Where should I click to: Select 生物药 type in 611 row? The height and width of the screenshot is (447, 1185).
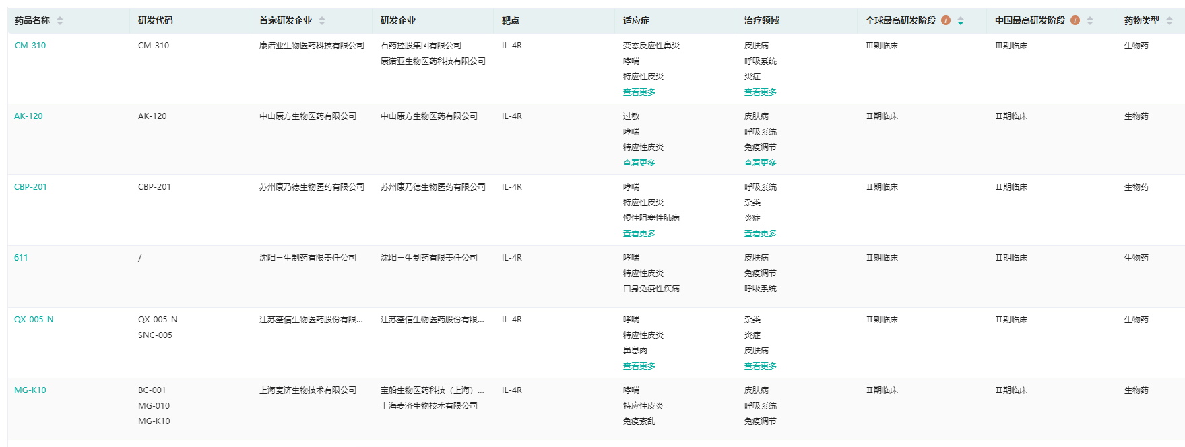coord(1136,258)
